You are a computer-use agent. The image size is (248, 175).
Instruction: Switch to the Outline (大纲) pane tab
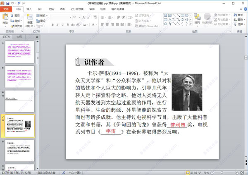(19, 37)
